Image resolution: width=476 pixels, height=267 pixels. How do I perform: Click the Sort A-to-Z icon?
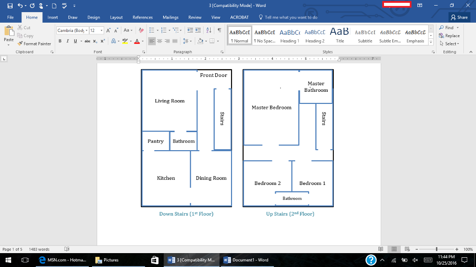[208, 31]
